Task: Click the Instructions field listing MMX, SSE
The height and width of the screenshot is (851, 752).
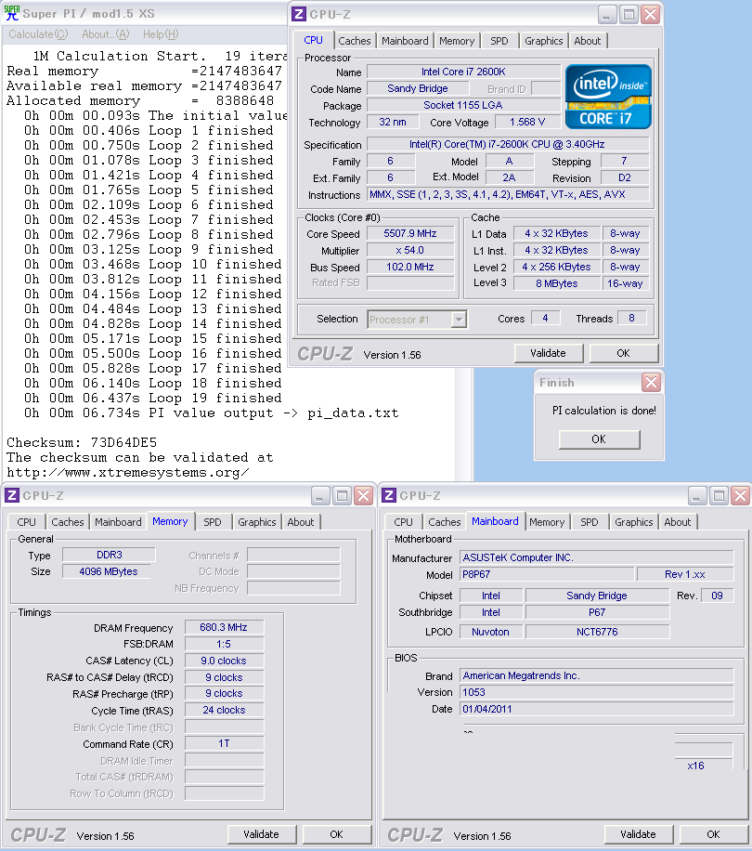Action: pos(508,195)
